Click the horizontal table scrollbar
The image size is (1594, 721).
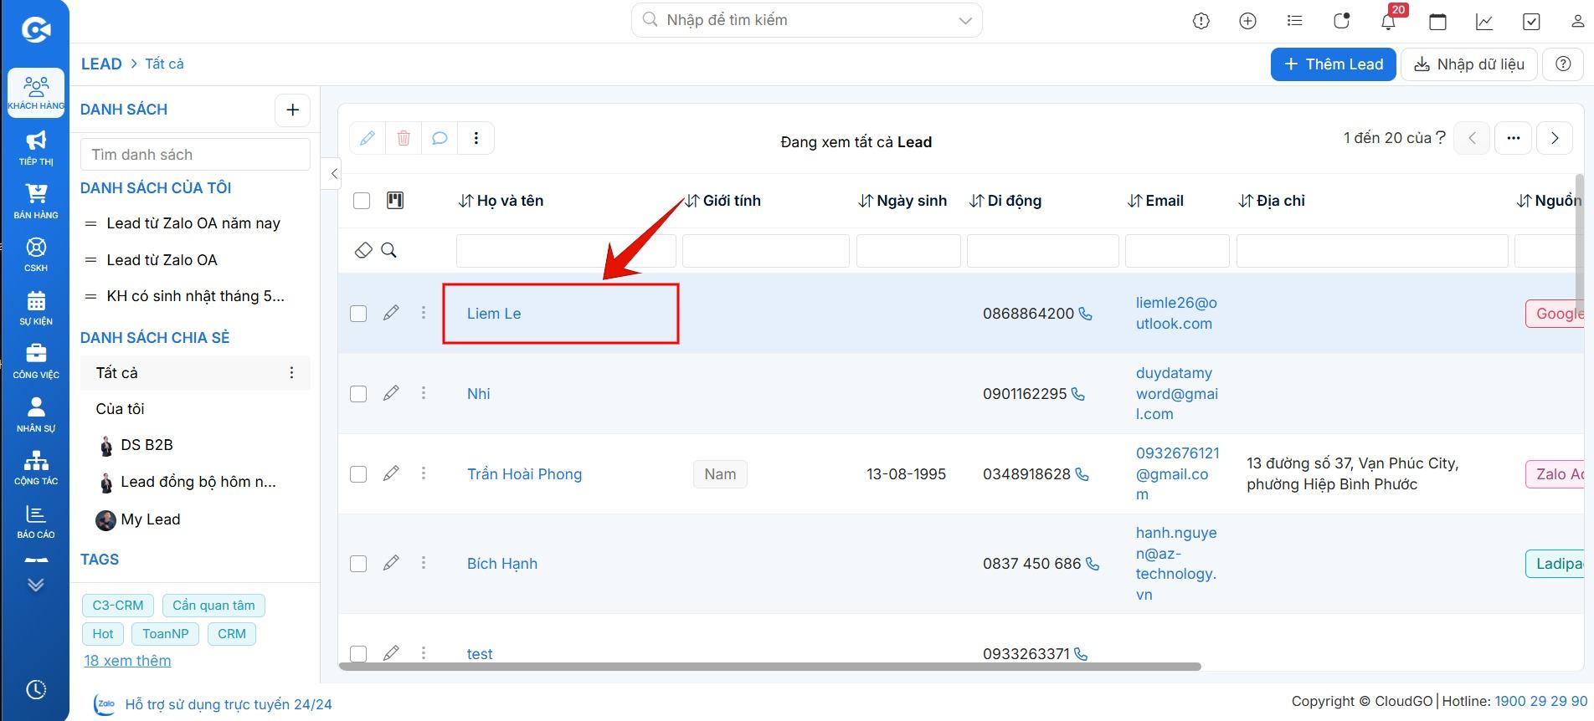point(769,667)
